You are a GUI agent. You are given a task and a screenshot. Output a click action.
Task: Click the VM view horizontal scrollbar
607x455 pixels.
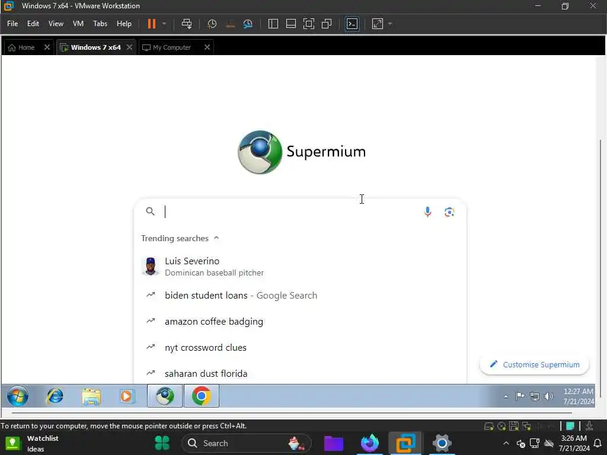(x=292, y=413)
